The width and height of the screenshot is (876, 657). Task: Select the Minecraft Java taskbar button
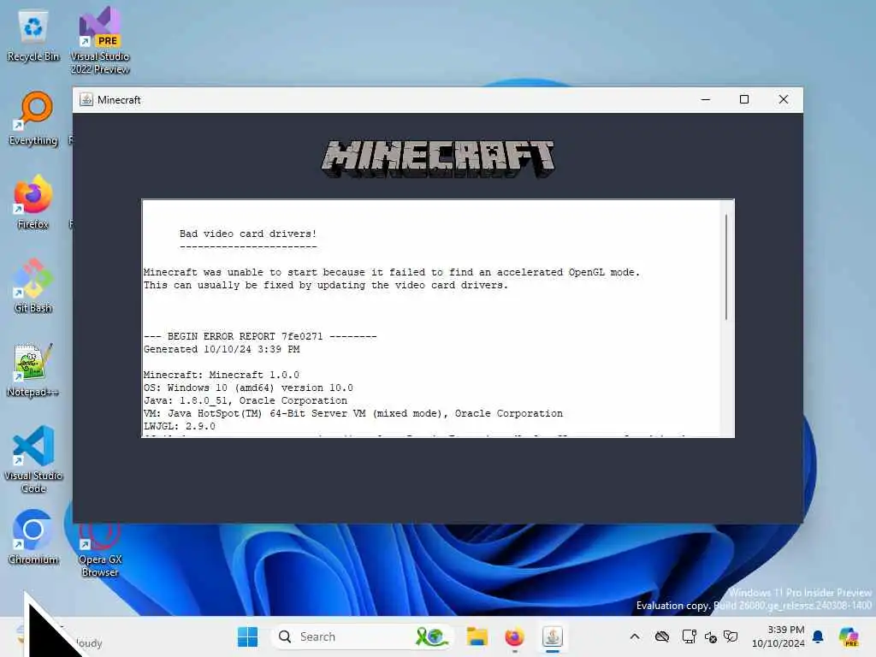pyautogui.click(x=553, y=636)
